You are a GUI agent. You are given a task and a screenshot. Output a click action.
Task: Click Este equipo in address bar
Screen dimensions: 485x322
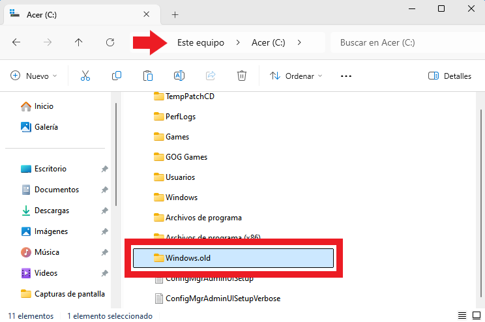tap(201, 42)
